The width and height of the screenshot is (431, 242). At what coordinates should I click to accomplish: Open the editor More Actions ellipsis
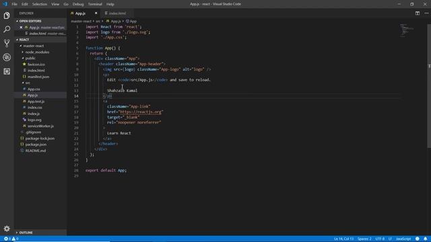click(426, 13)
